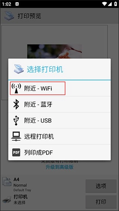Tap the app printer icon in header
This screenshot has height=211, width=119.
coord(9,16)
